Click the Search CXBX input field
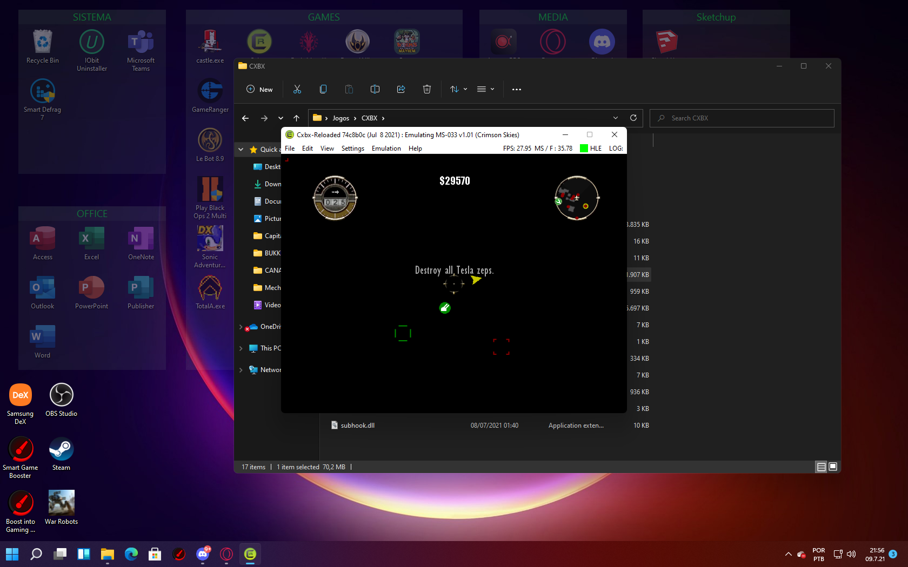Image resolution: width=908 pixels, height=567 pixels. (742, 118)
